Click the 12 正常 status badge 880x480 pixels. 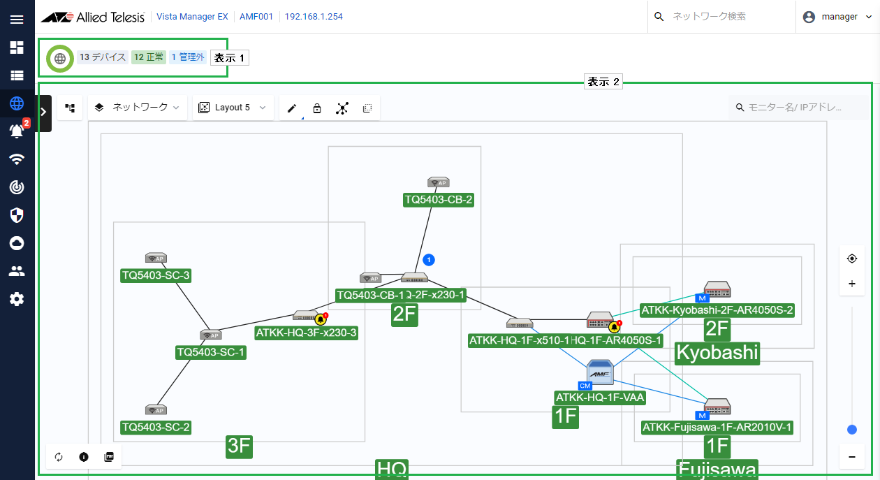[x=149, y=57]
